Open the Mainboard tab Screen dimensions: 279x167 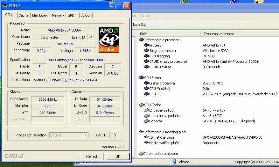(40, 15)
